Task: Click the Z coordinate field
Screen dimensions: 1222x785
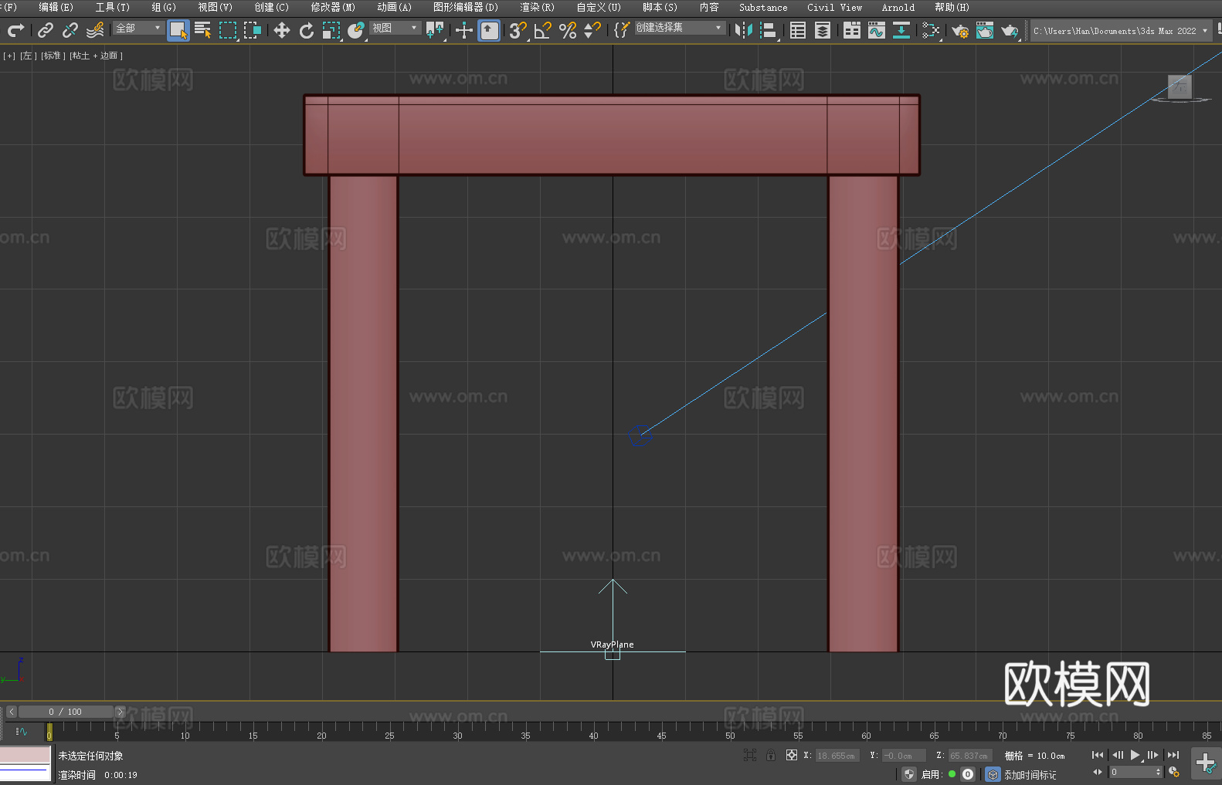Action: pos(969,756)
